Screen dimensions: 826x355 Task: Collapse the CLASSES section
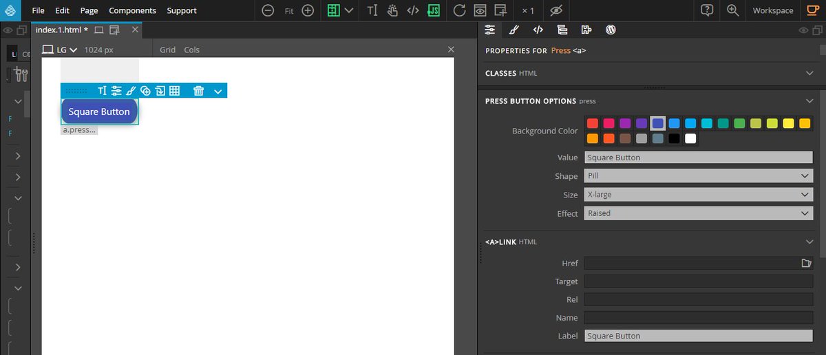809,73
